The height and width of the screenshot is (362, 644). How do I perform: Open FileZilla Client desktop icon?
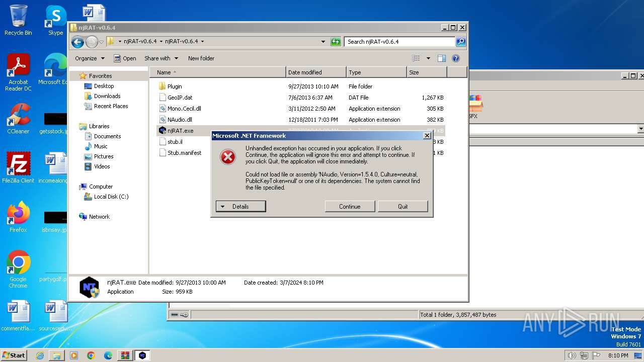[x=18, y=167]
